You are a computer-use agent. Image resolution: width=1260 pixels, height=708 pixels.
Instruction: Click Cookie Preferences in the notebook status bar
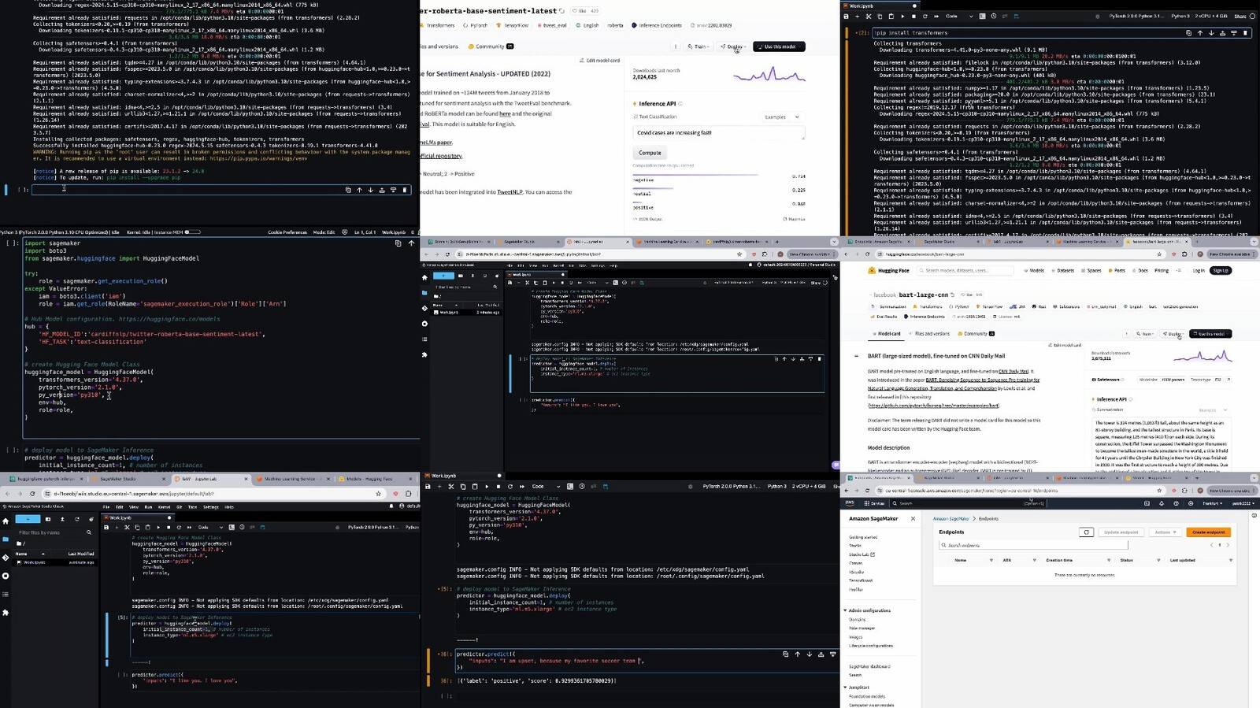pyautogui.click(x=287, y=232)
